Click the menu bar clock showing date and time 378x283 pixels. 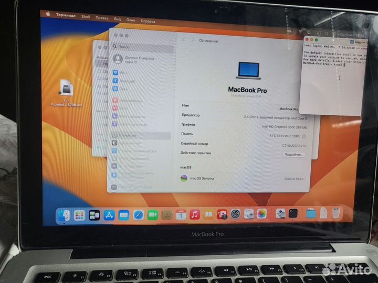(351, 36)
